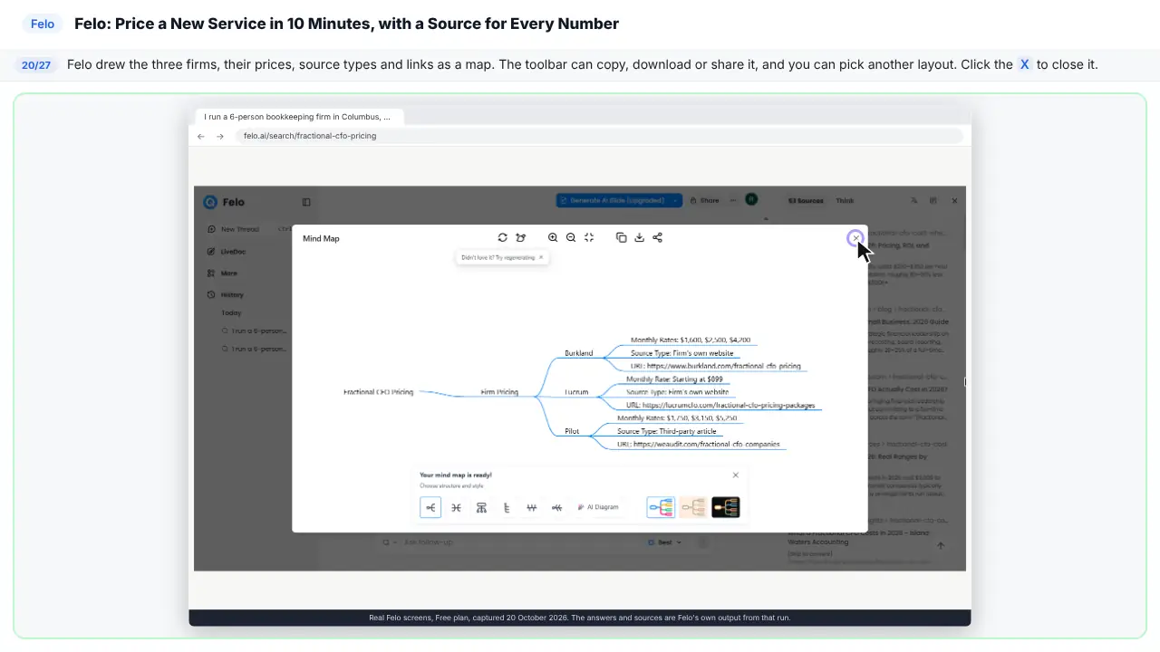Zoom out of the mind map
Screen dimensions: 1160x652
571,237
